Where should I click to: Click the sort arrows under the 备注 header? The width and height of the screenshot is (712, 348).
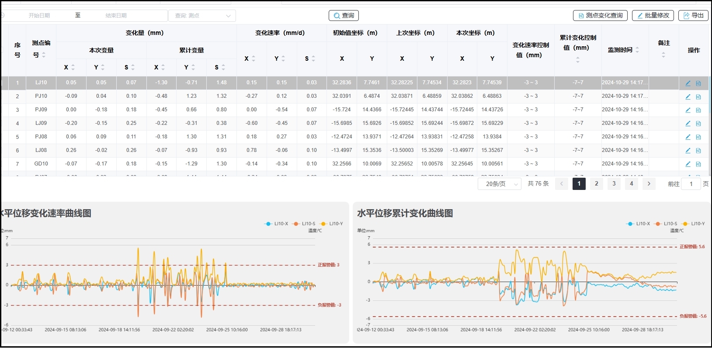click(663, 55)
